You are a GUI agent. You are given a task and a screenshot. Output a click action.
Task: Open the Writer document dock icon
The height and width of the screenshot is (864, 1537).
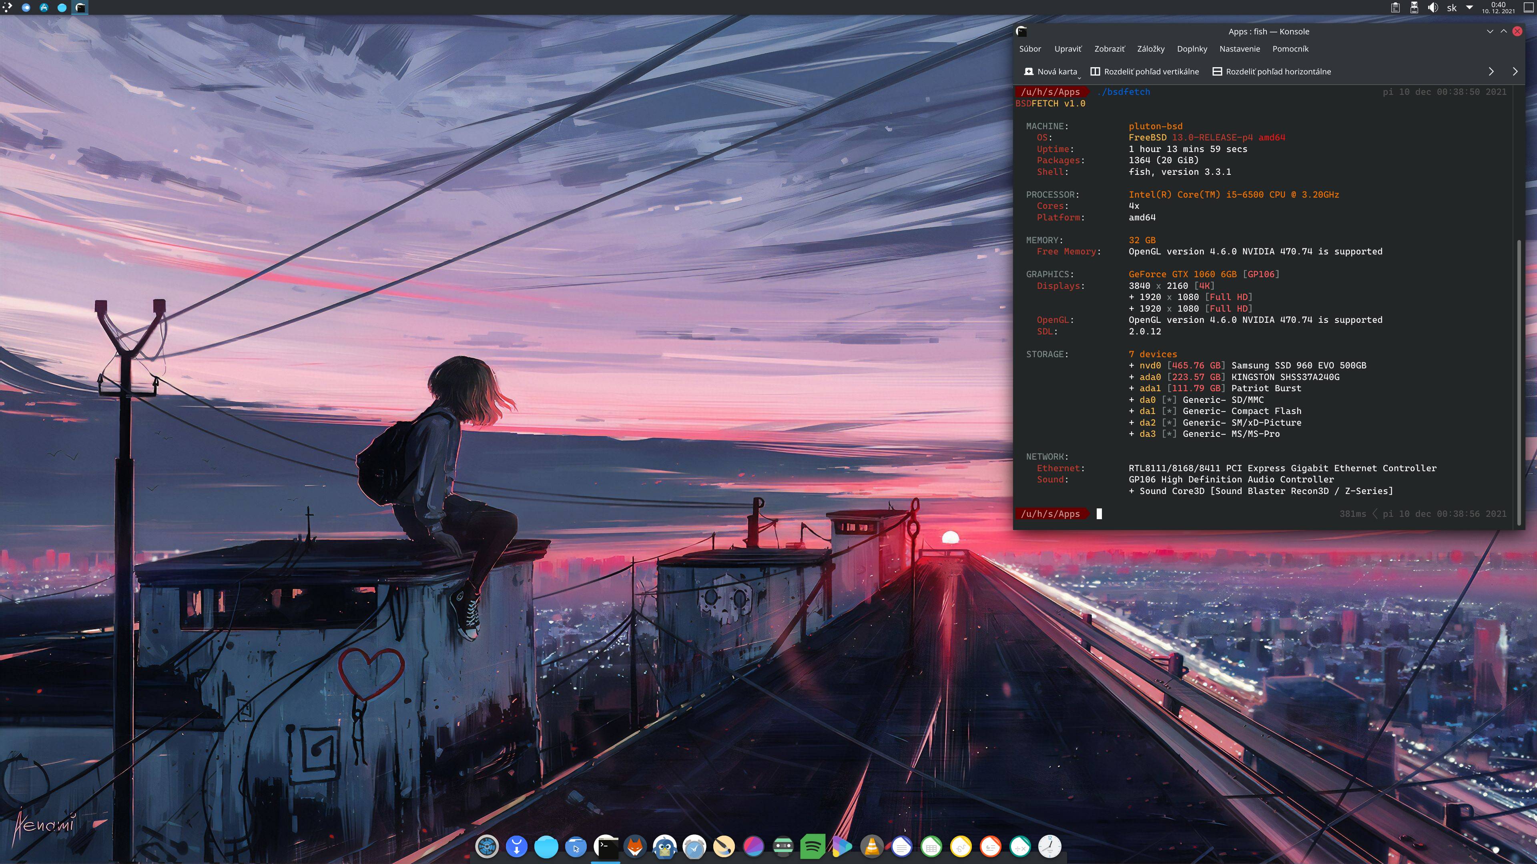[901, 846]
